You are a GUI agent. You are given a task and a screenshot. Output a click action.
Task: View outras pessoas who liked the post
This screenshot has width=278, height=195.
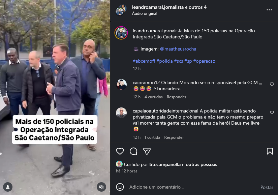[202, 164]
